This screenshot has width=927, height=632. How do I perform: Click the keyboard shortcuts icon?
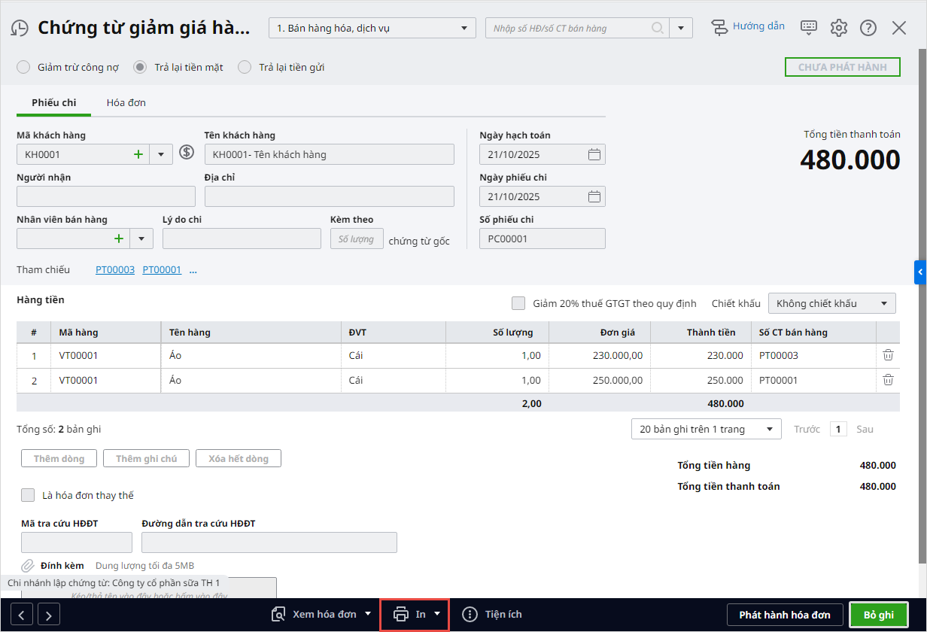coord(809,28)
